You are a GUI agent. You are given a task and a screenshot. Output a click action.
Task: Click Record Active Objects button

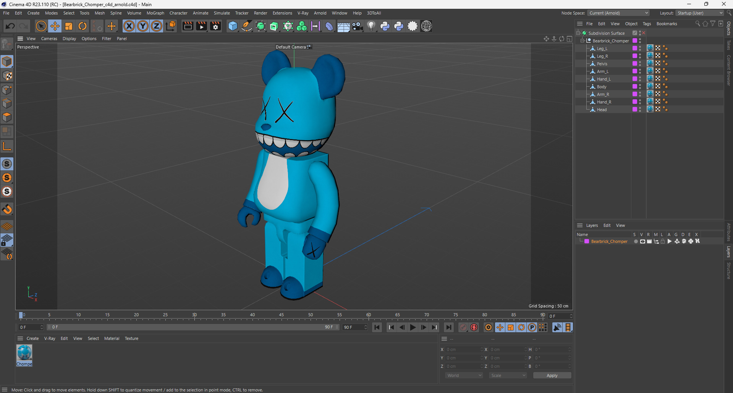click(463, 327)
